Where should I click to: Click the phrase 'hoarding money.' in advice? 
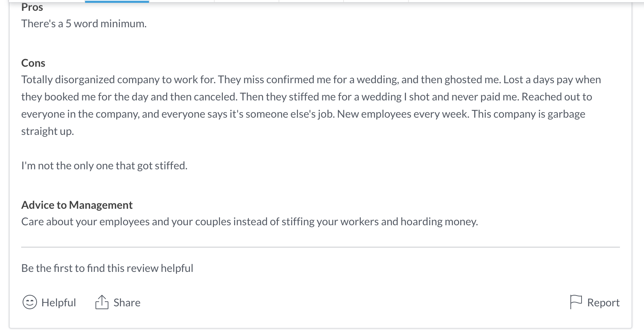pyautogui.click(x=439, y=222)
